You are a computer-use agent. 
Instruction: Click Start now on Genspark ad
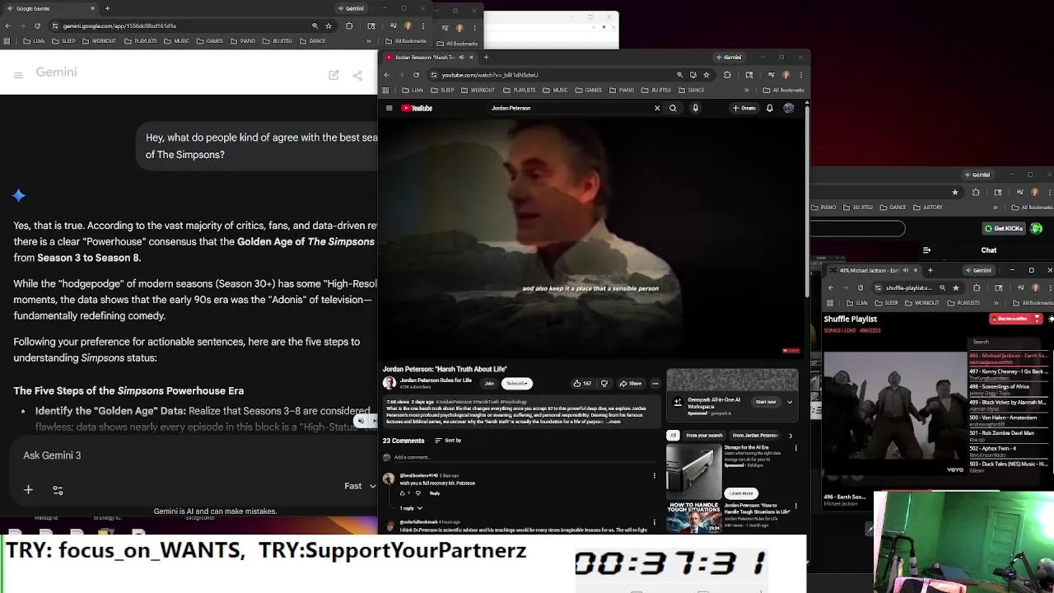766,402
